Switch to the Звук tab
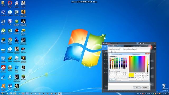Viewport: 169px width, 95px height. click(111, 49)
